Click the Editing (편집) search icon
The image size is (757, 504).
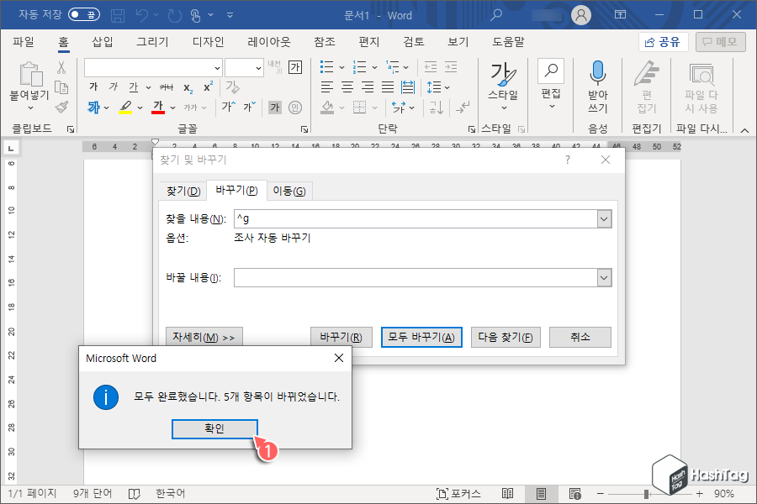551,69
